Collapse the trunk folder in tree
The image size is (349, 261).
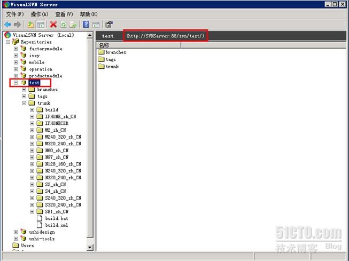(x=24, y=103)
